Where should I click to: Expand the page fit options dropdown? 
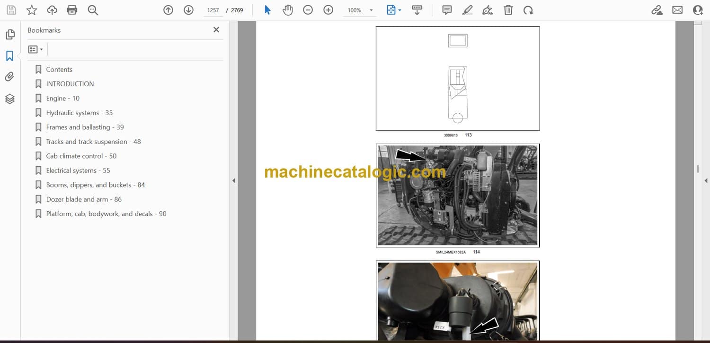pos(400,10)
